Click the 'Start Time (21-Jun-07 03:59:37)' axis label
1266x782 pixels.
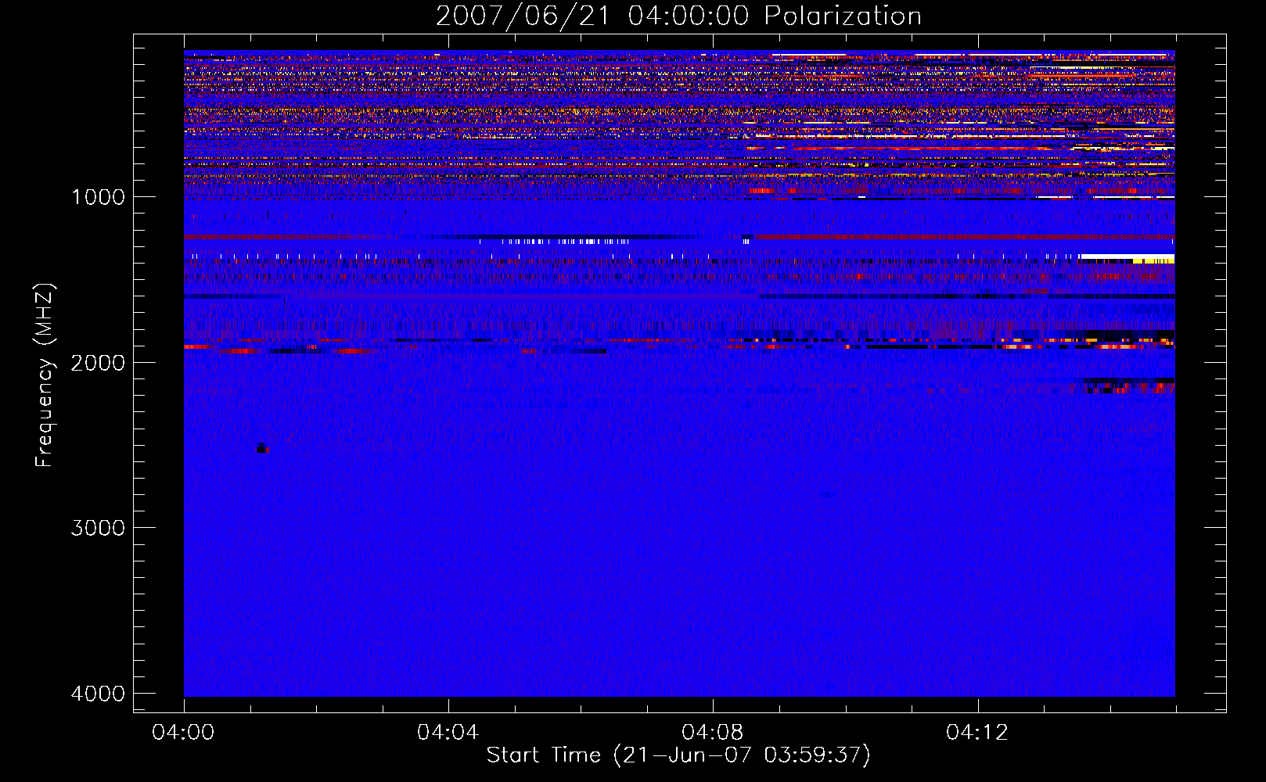click(678, 755)
